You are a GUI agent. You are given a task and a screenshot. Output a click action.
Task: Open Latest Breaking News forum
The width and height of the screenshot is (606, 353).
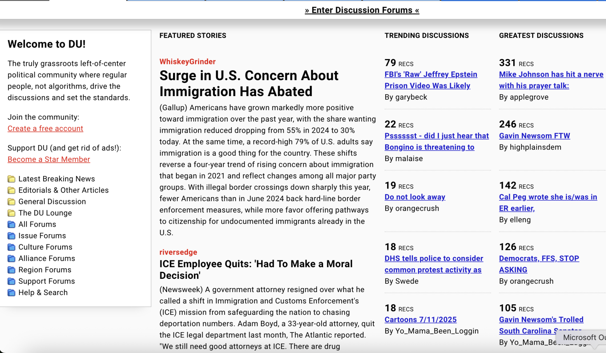point(57,179)
